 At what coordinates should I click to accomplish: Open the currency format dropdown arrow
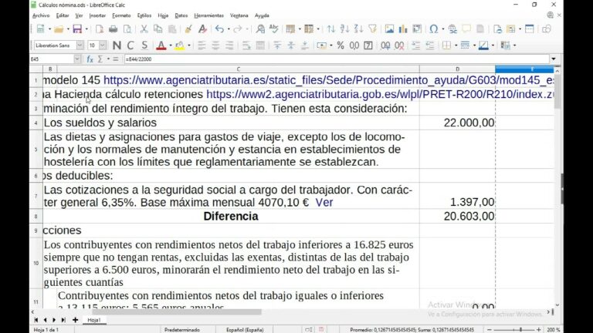click(x=331, y=45)
